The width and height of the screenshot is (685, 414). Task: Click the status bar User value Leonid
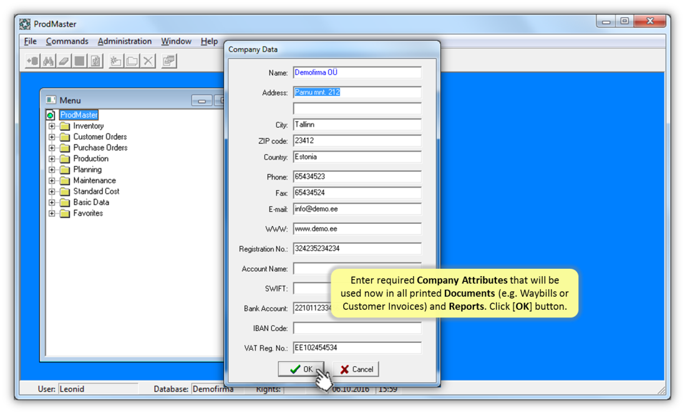click(98, 388)
